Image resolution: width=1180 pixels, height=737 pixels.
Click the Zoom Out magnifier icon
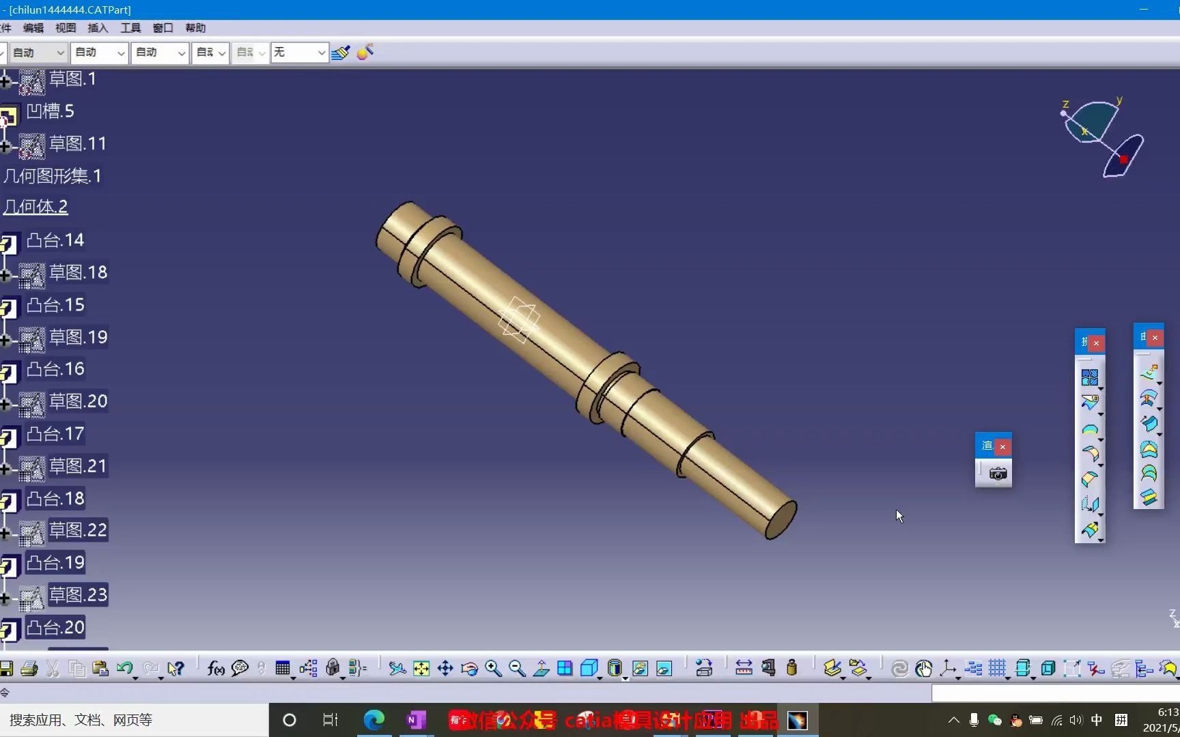coord(517,669)
